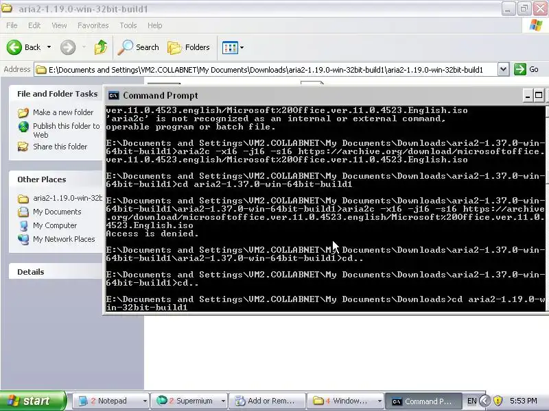This screenshot has height=411, width=549.
Task: Go to My Documents
Action: click(x=57, y=212)
